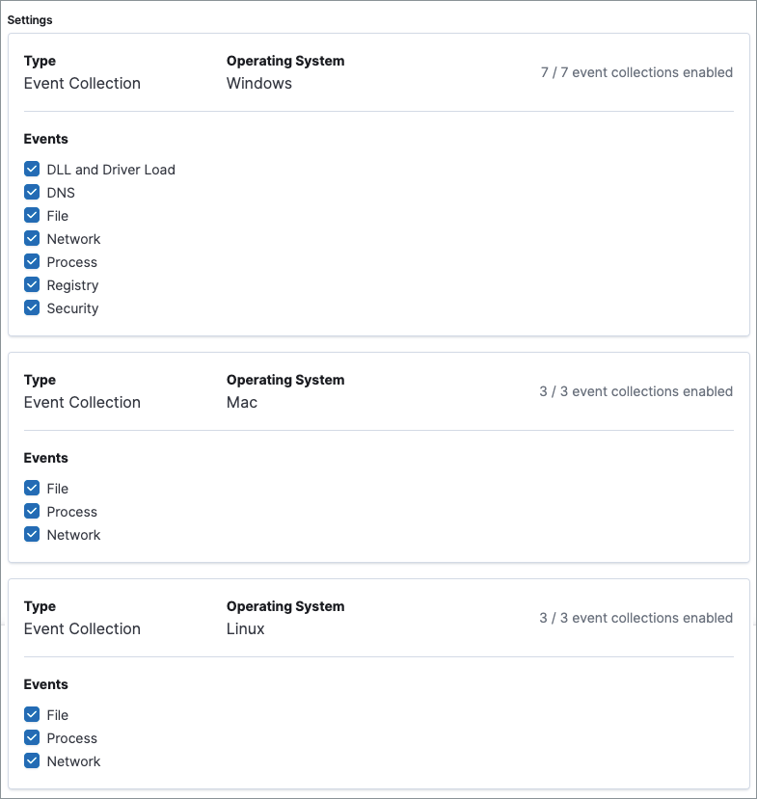The image size is (757, 799).
Task: Toggle the Registry event checkbox
Action: tap(32, 285)
